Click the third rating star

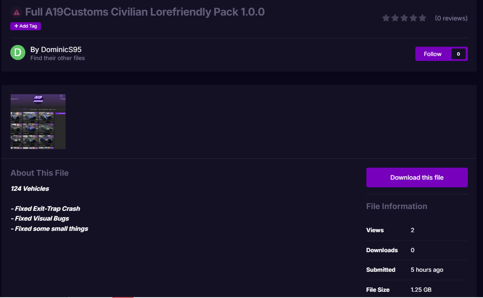click(x=404, y=18)
